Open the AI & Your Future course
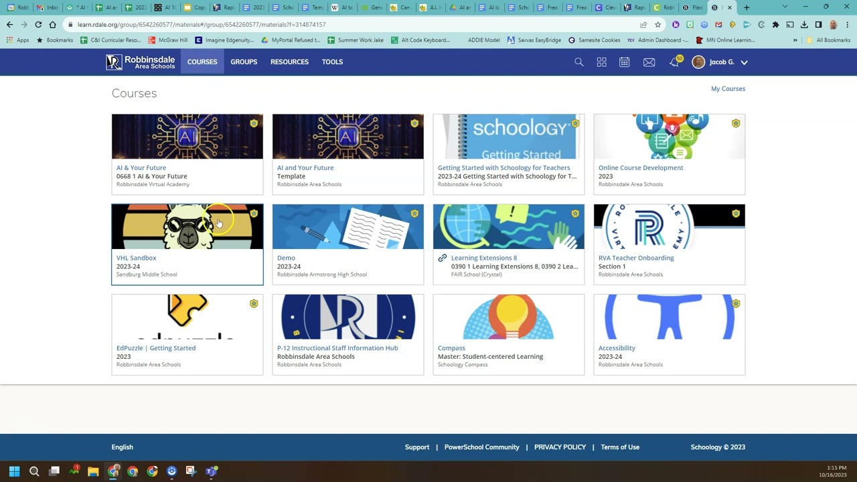This screenshot has width=857, height=482. pos(141,168)
